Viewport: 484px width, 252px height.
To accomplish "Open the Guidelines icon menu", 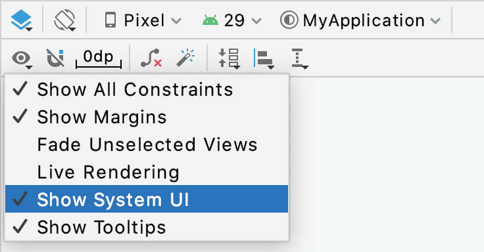I will 299,58.
